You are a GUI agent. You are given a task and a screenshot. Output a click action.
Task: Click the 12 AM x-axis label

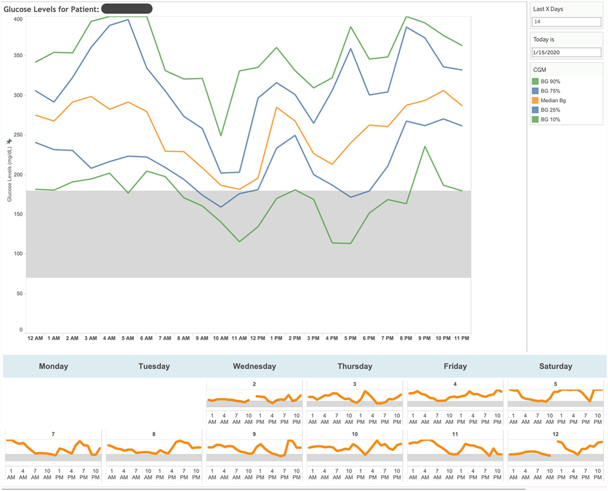pos(35,338)
